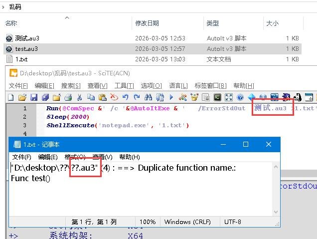Open Notepad 文件(F) menu

pos(21,157)
